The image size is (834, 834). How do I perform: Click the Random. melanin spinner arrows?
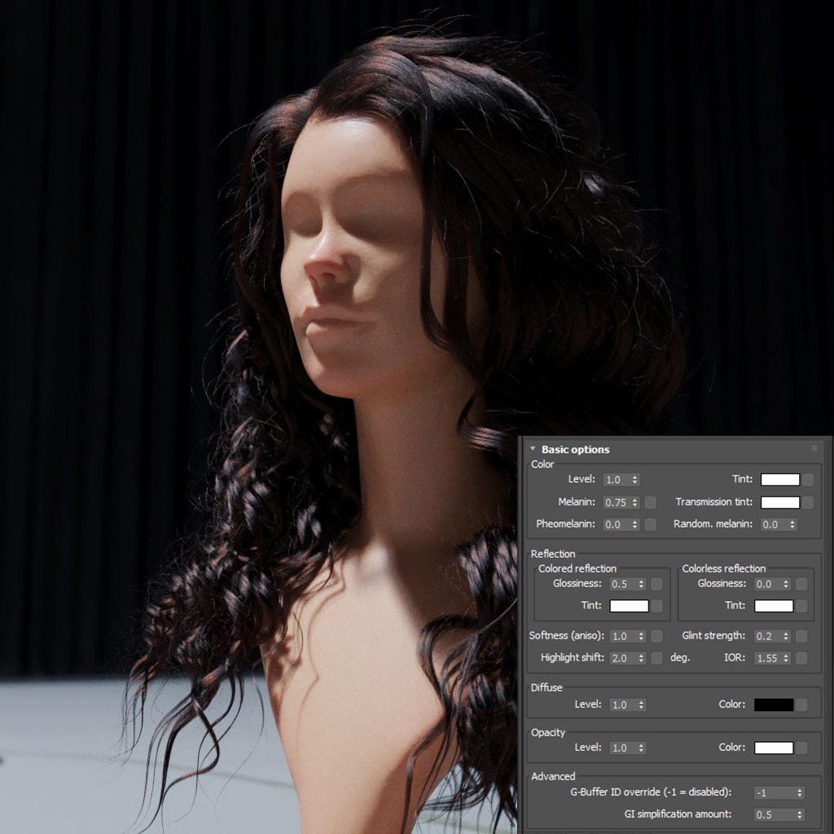pos(792,525)
